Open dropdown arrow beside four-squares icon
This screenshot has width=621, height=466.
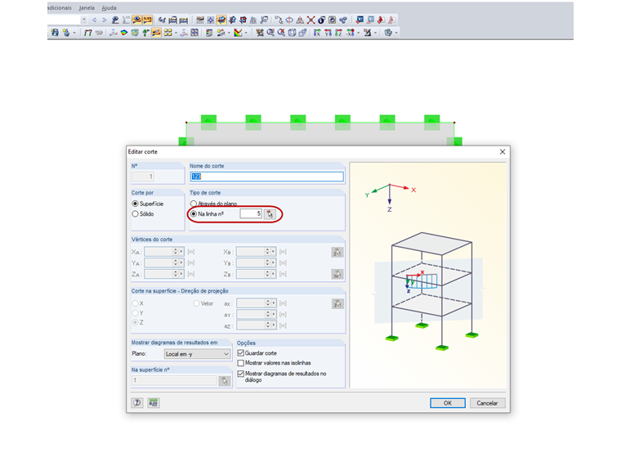click(x=176, y=33)
